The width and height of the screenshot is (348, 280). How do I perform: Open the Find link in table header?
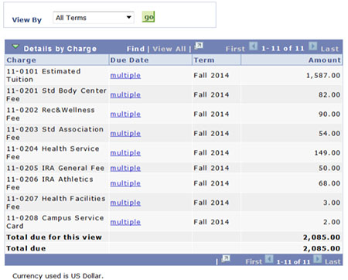tap(135, 49)
